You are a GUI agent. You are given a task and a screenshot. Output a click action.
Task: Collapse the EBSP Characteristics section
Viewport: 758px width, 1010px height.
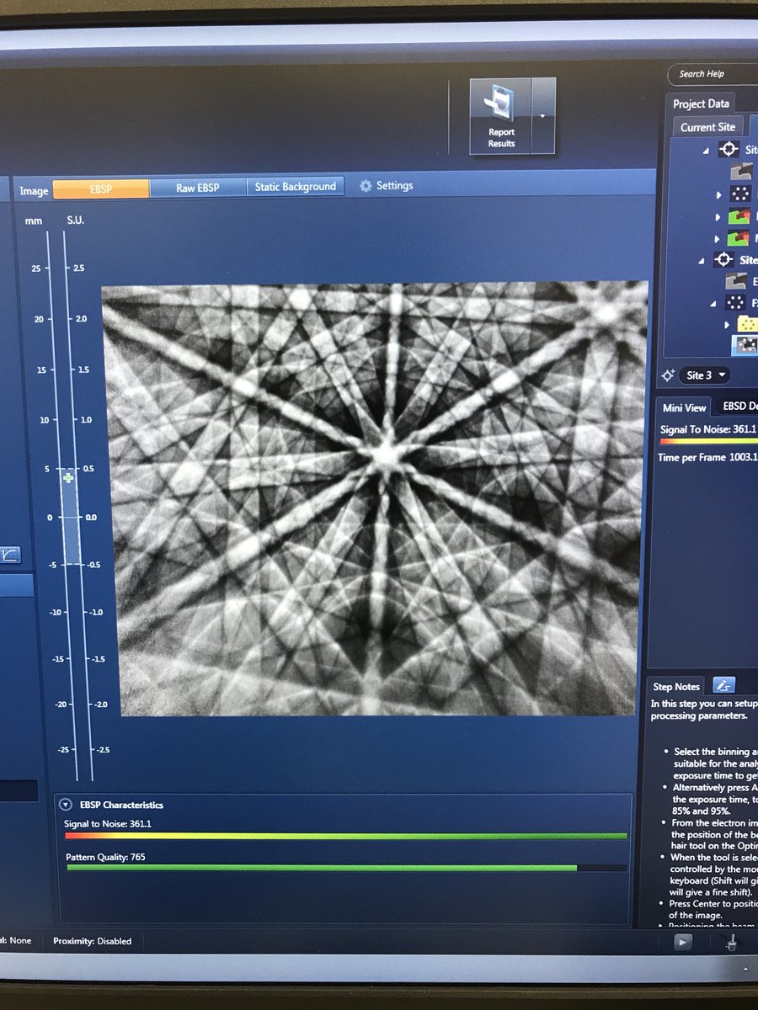click(x=66, y=805)
